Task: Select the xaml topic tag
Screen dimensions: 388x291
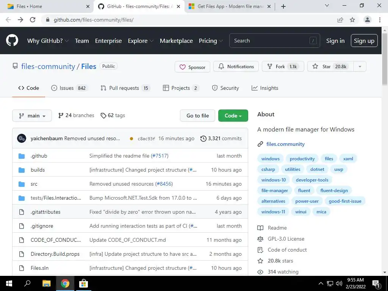Action: pyautogui.click(x=348, y=159)
